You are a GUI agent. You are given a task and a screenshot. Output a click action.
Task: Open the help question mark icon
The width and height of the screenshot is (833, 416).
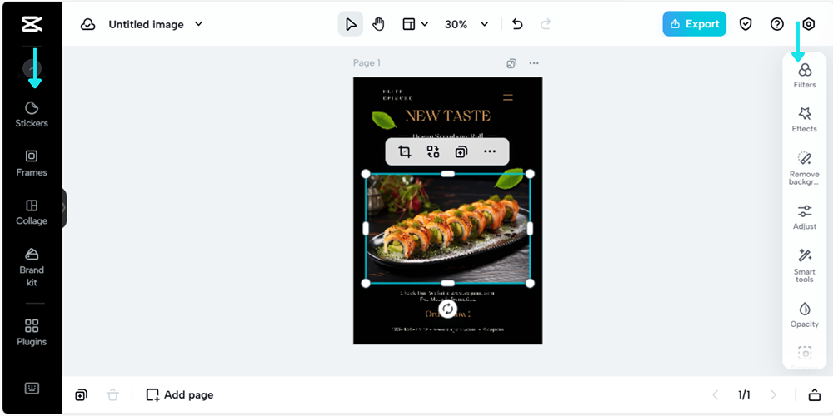[x=777, y=24]
